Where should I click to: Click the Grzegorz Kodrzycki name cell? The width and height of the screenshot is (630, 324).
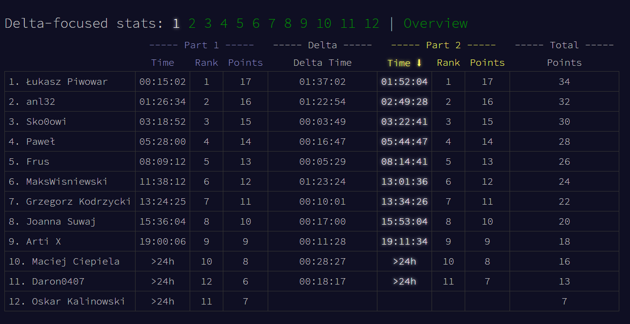coord(79,202)
